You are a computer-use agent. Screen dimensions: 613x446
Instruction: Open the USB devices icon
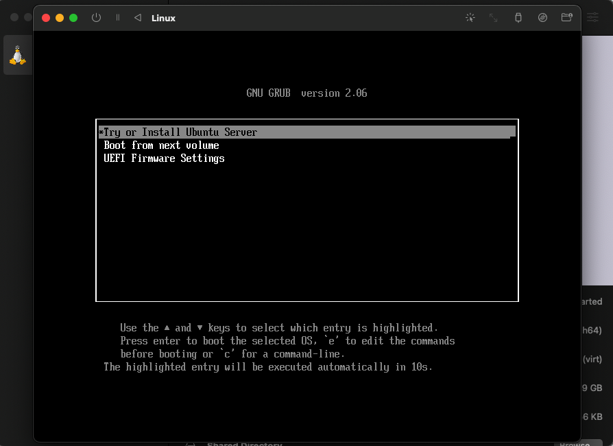click(518, 18)
